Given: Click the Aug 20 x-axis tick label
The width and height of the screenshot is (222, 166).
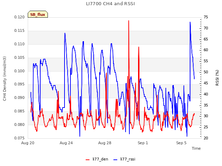Looking at the screenshot, I should [28, 143].
